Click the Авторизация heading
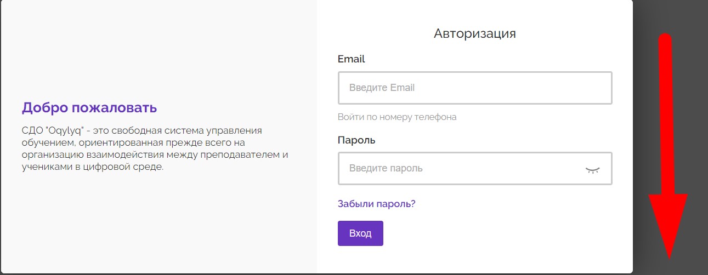Screen dimensions: 708x275 click(x=474, y=33)
